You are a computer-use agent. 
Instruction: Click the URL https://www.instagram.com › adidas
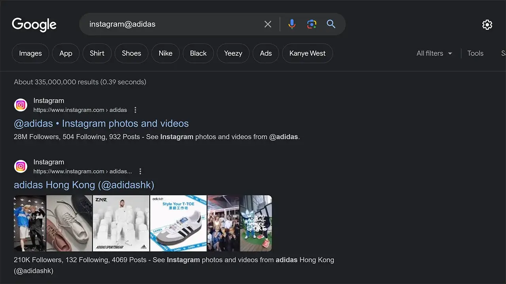80,110
